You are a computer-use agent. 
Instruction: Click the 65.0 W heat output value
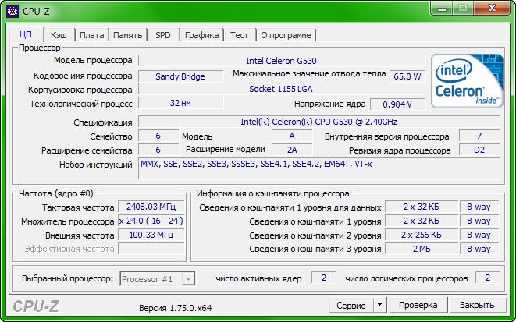click(x=407, y=76)
